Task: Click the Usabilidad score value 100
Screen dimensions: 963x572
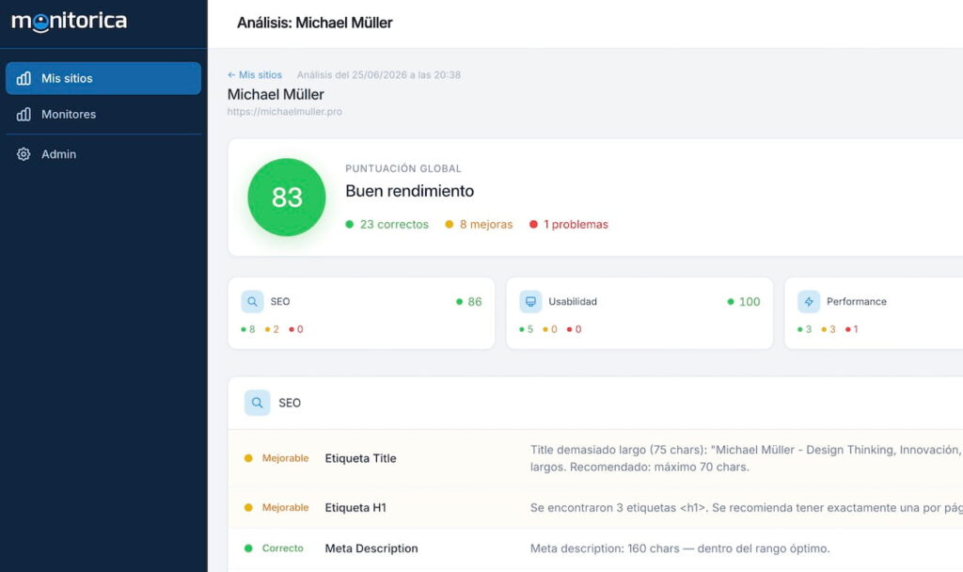Action: point(750,302)
